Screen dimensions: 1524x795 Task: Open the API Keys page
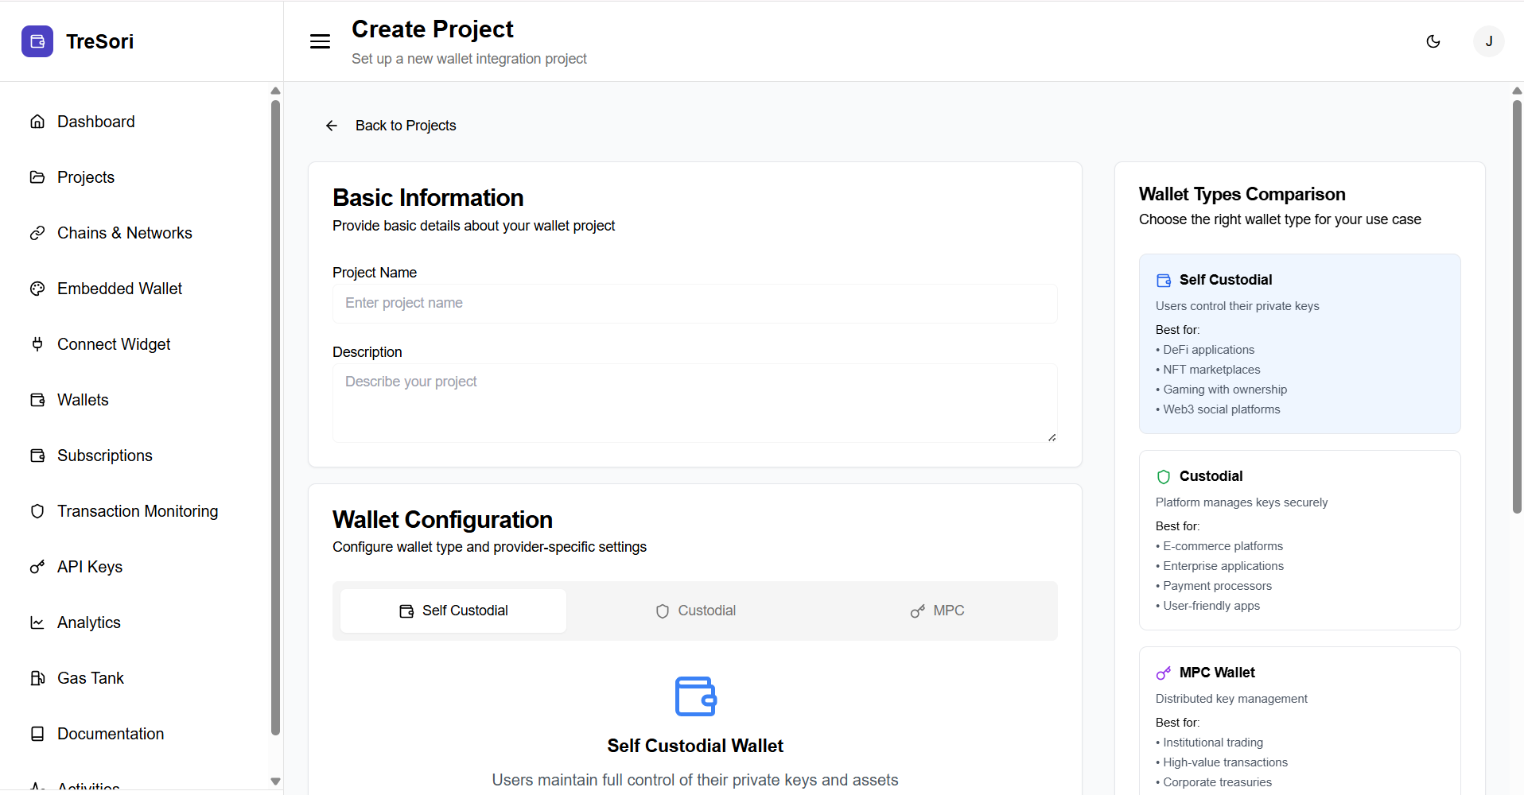[x=89, y=567]
